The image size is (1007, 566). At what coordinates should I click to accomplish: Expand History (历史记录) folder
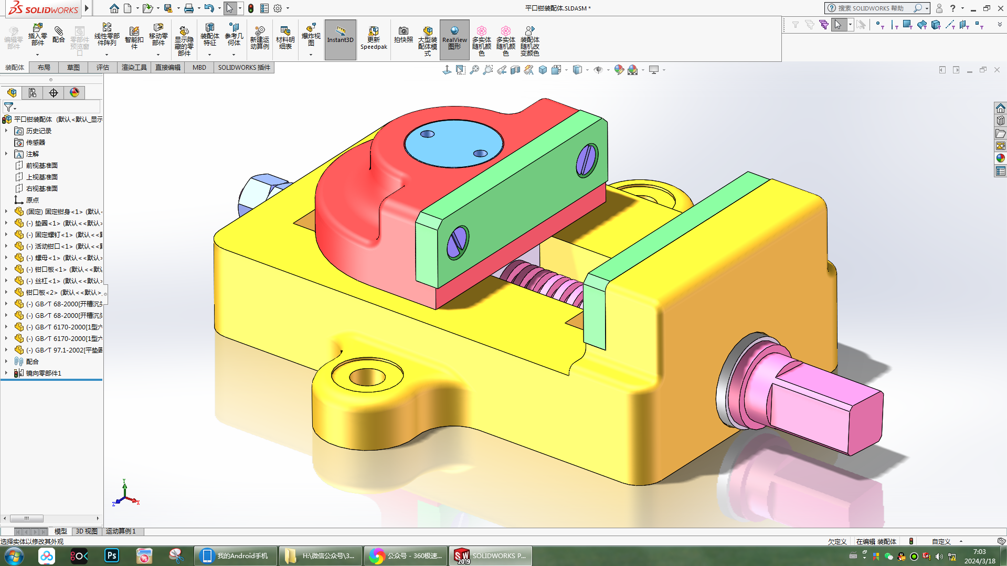click(x=6, y=131)
